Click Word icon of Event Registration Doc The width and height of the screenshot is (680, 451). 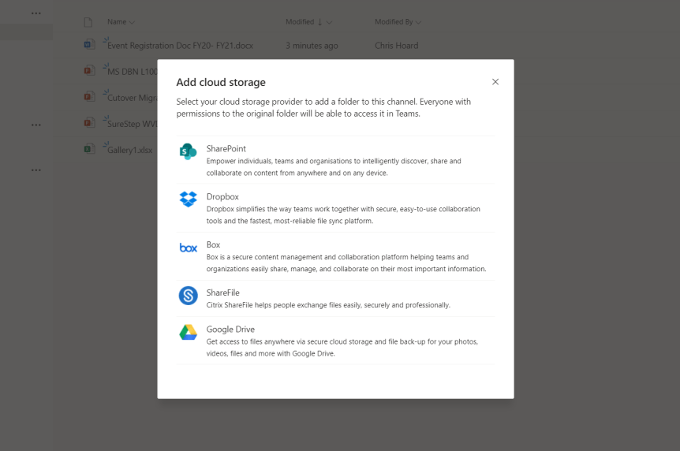[89, 45]
